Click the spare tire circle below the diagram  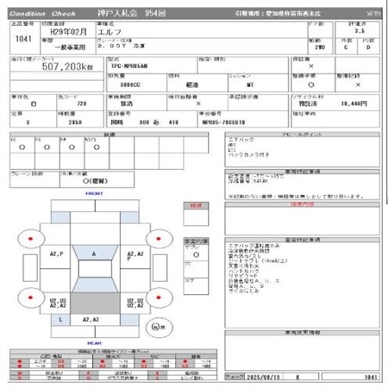(159, 327)
